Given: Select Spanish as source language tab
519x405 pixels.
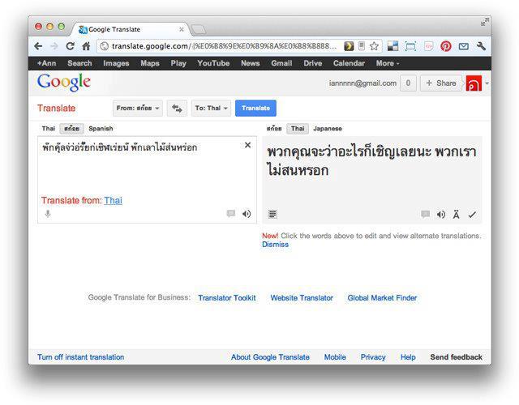Looking at the screenshot, I should point(101,128).
